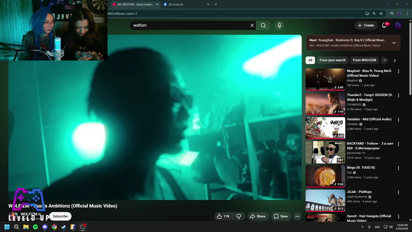Open Chrome profile avatar in toolbar
Screen dimensions: 412x232
[x=399, y=14]
